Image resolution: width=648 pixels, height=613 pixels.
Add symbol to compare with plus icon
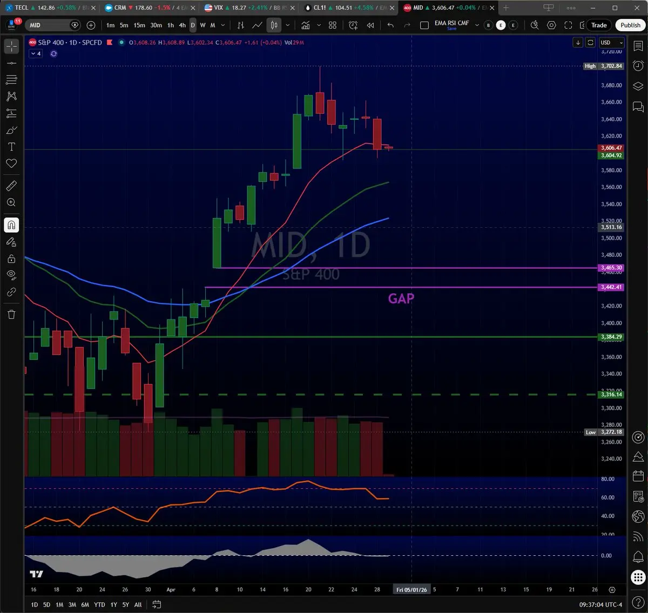pos(91,25)
